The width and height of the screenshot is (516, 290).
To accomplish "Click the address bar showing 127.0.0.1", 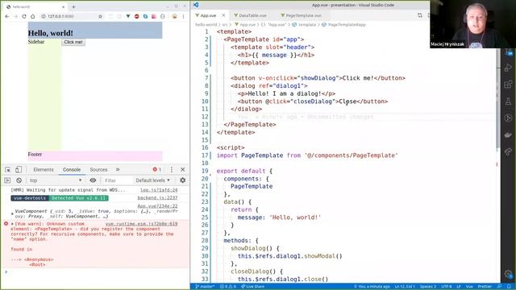I will tap(71, 16).
